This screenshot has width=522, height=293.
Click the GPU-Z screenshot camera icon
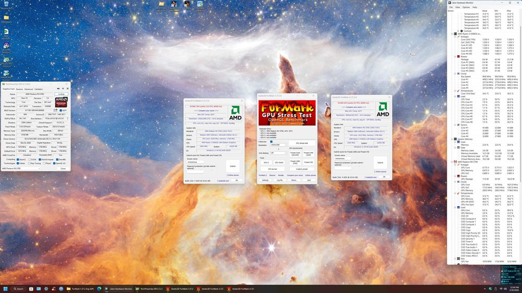(58, 88)
